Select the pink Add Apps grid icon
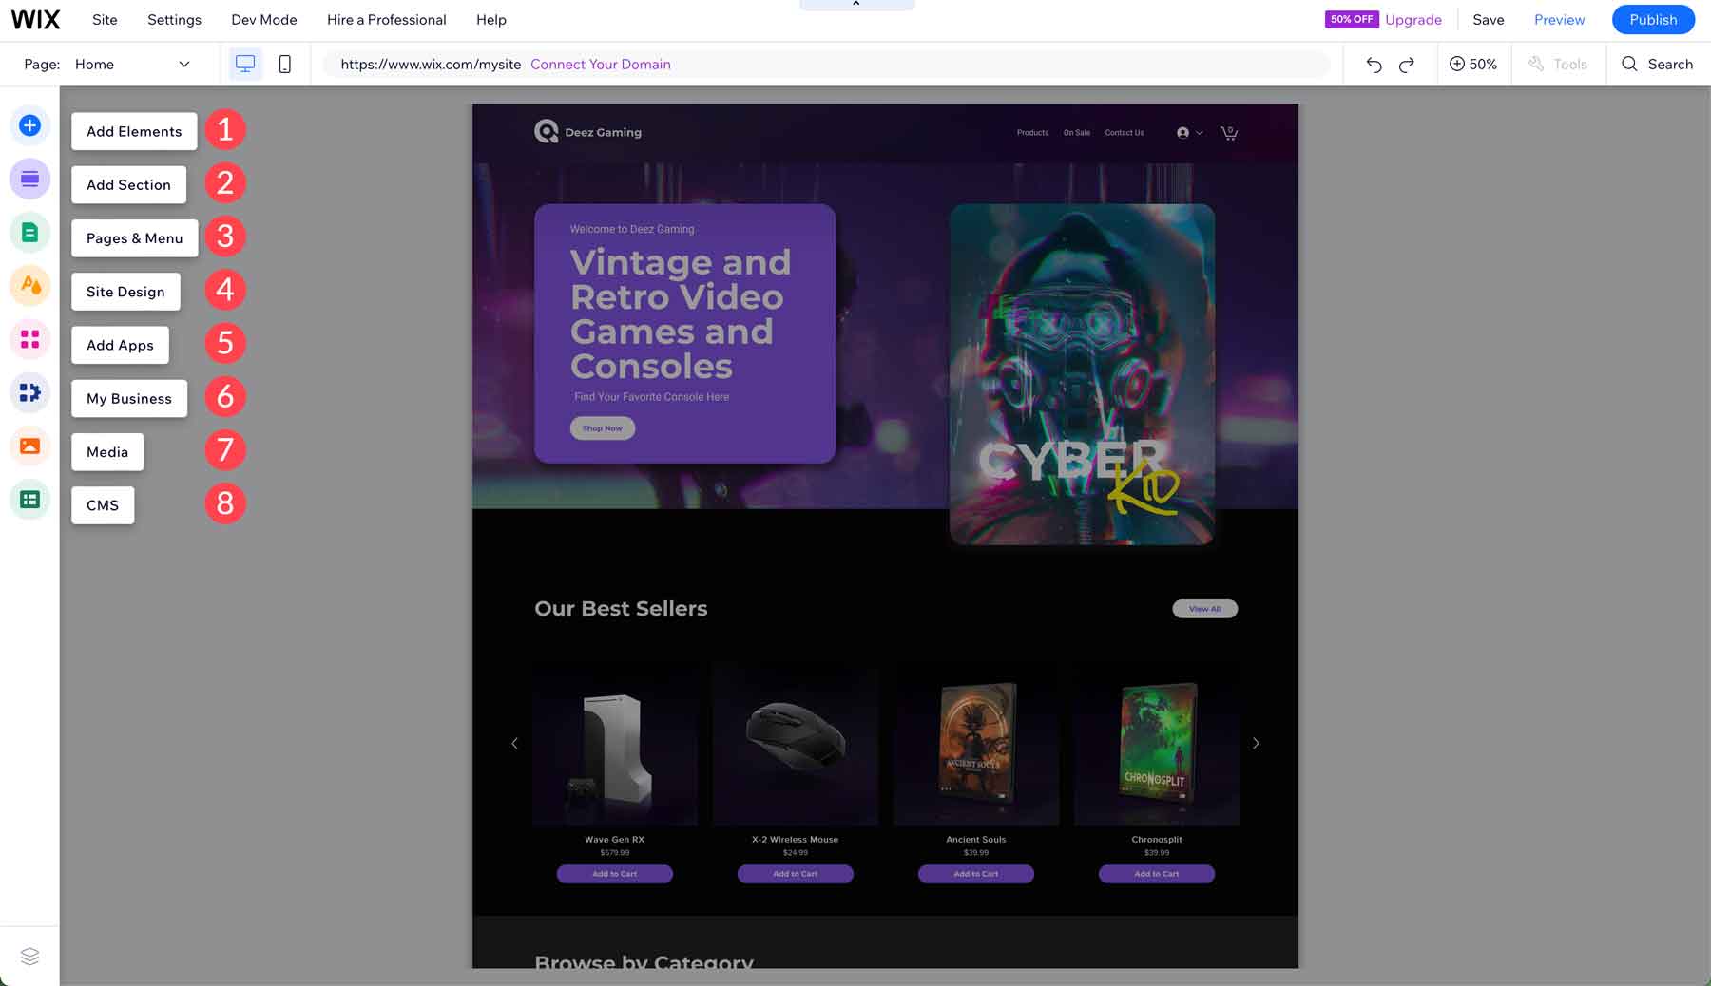The width and height of the screenshot is (1711, 986). pyautogui.click(x=29, y=339)
